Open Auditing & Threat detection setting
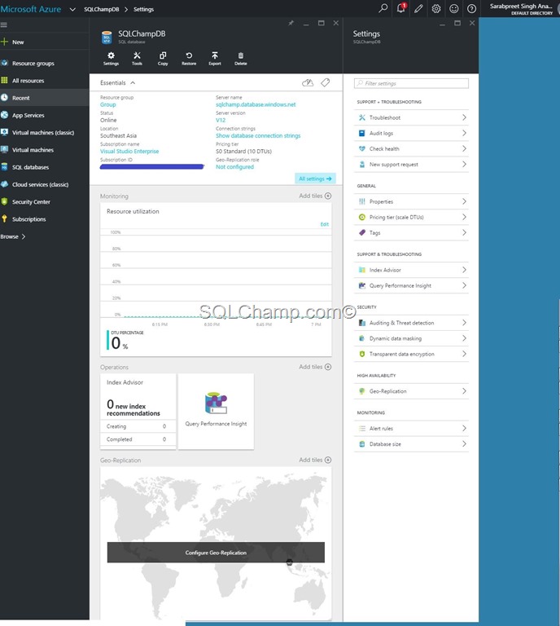Image resolution: width=560 pixels, height=626 pixels. (x=411, y=323)
